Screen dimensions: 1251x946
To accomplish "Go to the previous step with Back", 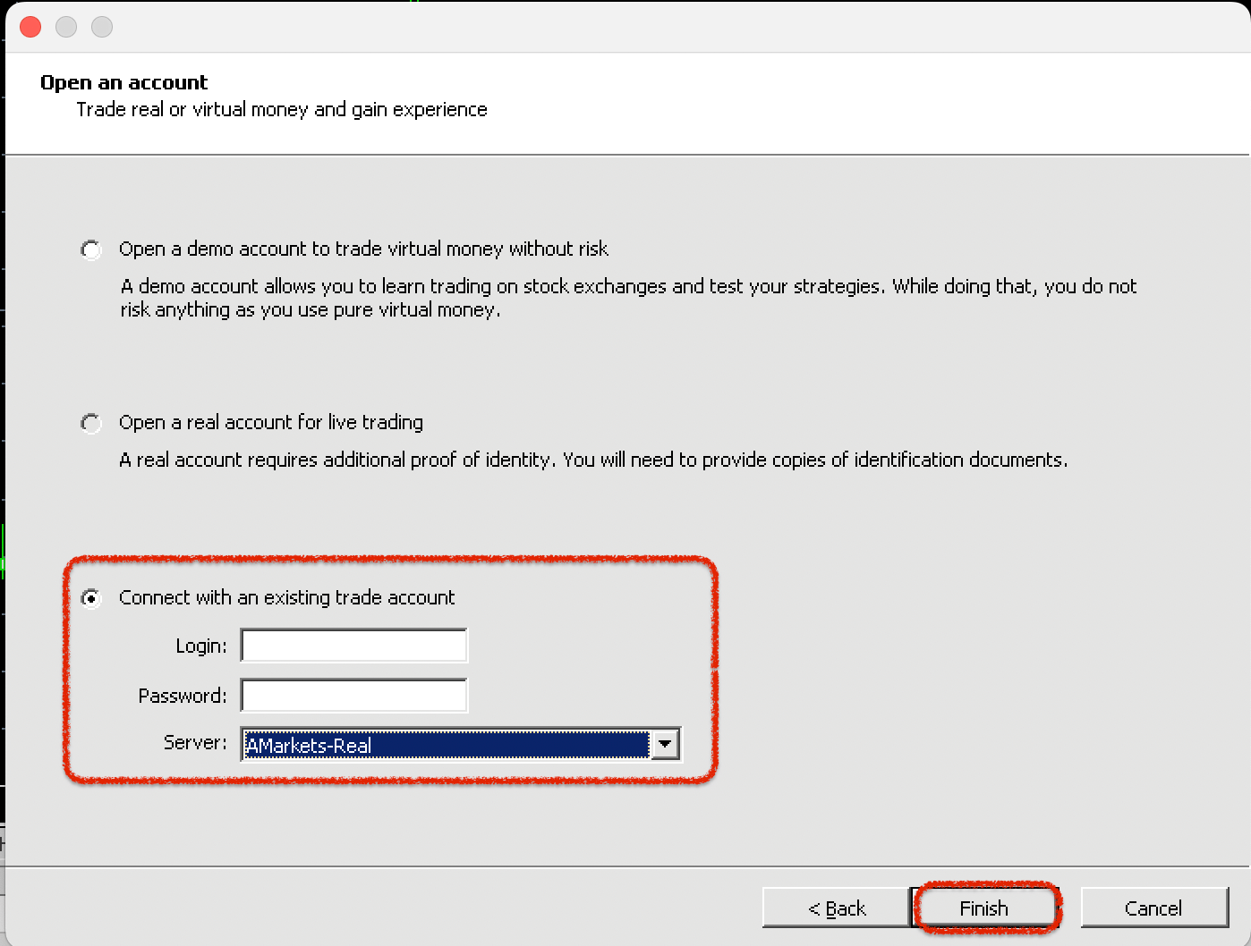I will (836, 908).
